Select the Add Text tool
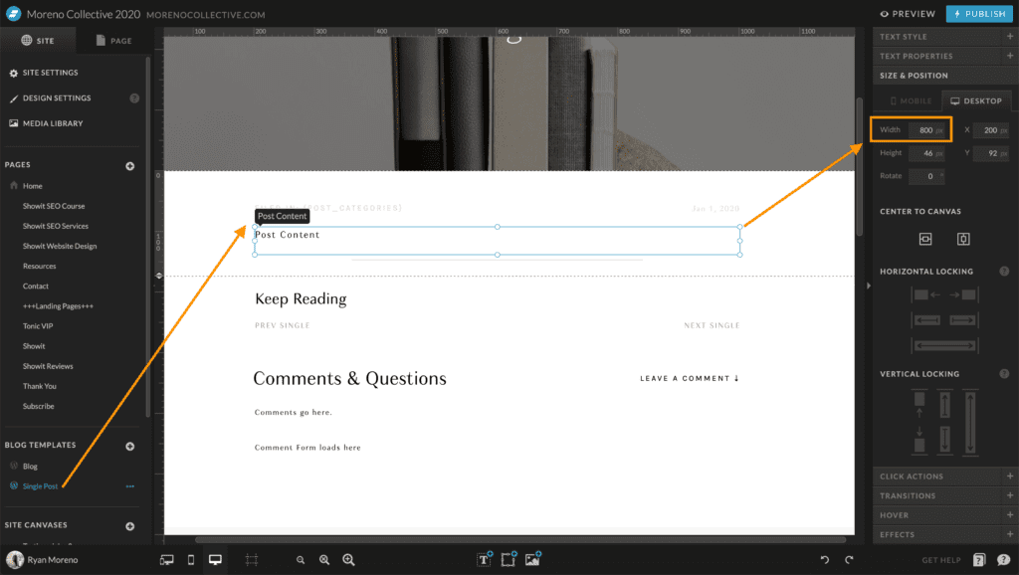 [x=484, y=560]
